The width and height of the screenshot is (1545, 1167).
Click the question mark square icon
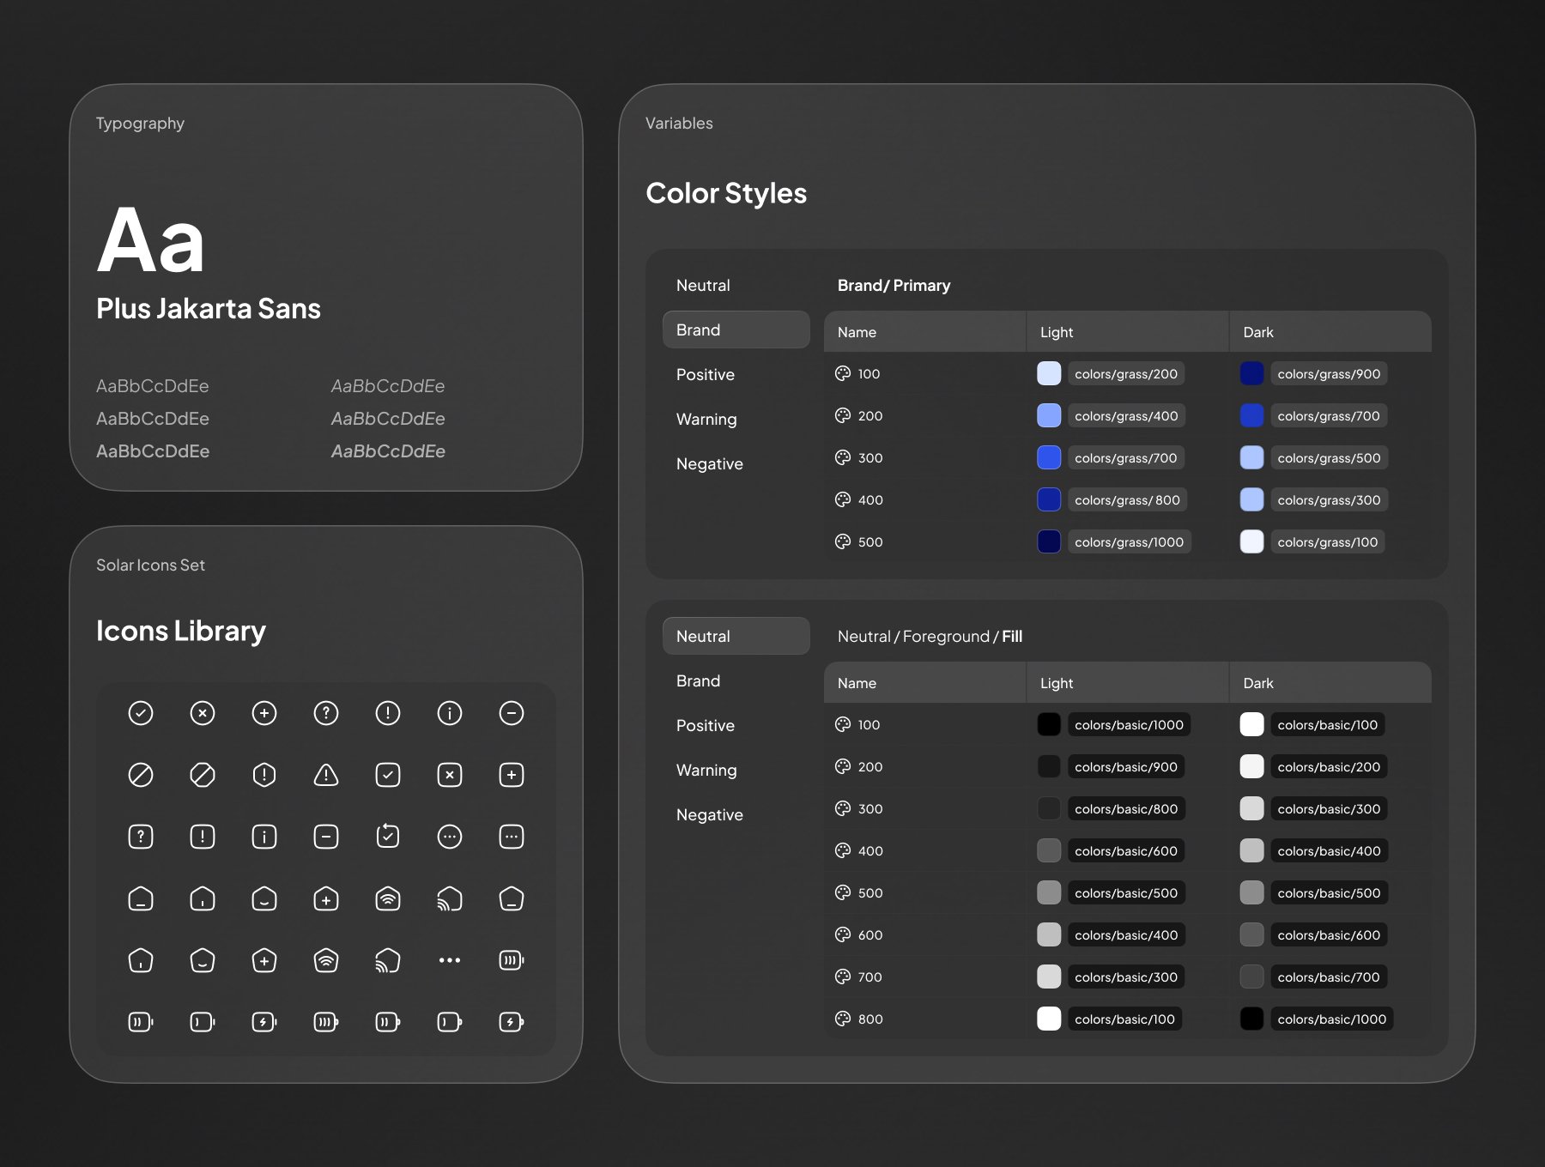click(141, 837)
